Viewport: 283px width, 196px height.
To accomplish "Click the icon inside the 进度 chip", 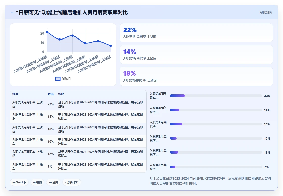I will (50, 182).
